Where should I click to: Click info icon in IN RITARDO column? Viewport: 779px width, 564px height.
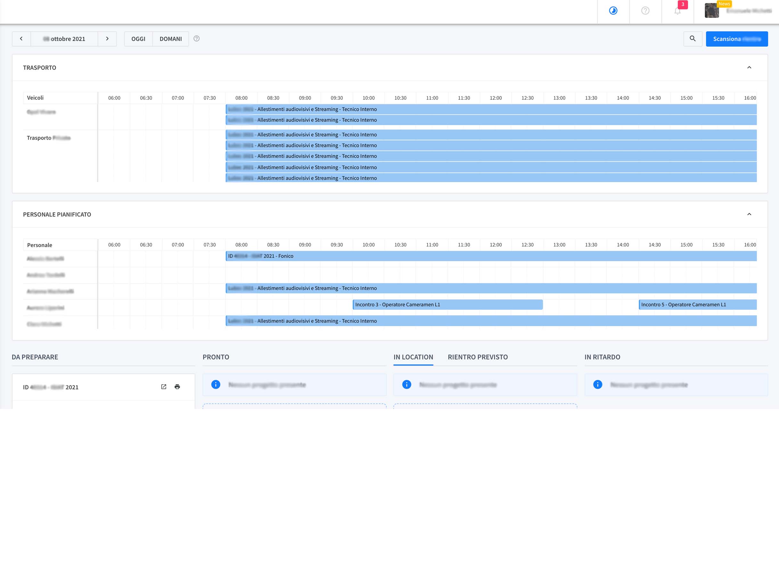pyautogui.click(x=597, y=384)
